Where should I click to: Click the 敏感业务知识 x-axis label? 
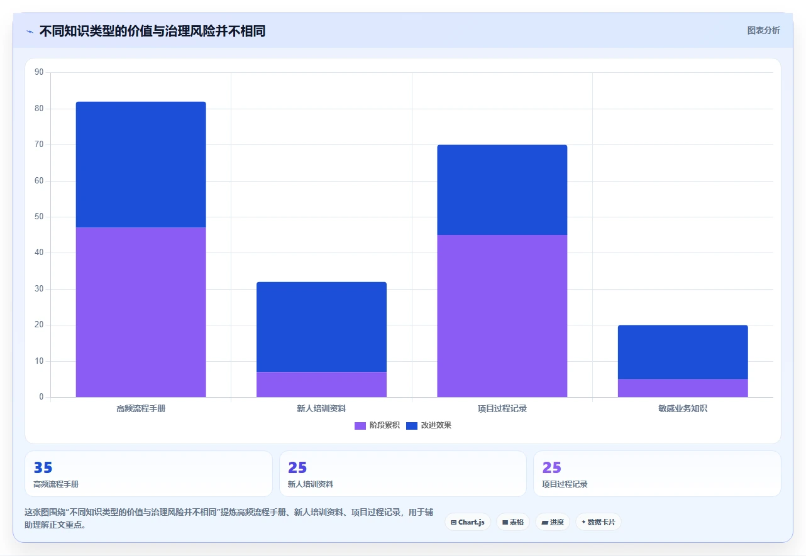(x=683, y=408)
